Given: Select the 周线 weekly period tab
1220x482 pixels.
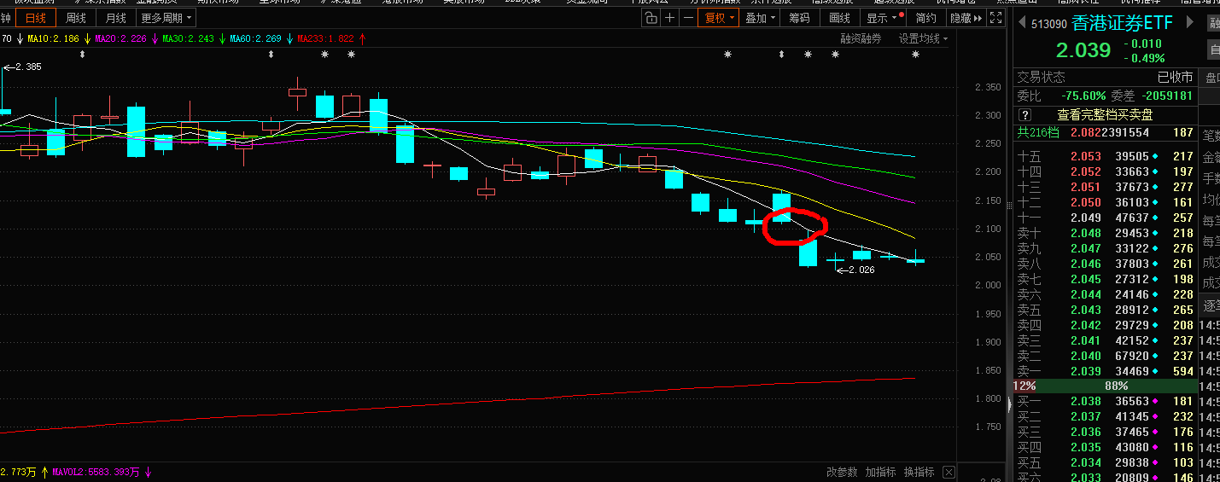Looking at the screenshot, I should coord(76,18).
